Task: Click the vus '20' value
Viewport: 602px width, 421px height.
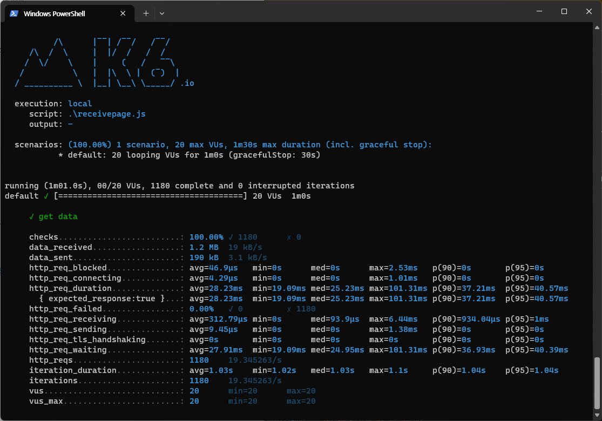Action: 194,391
